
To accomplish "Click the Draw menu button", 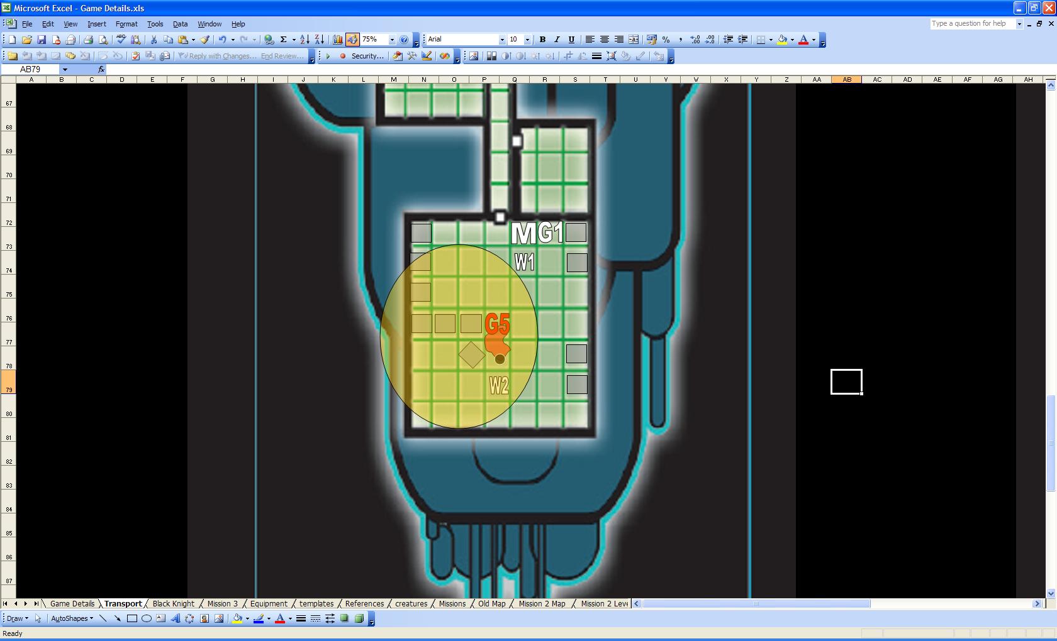I will coord(17,618).
